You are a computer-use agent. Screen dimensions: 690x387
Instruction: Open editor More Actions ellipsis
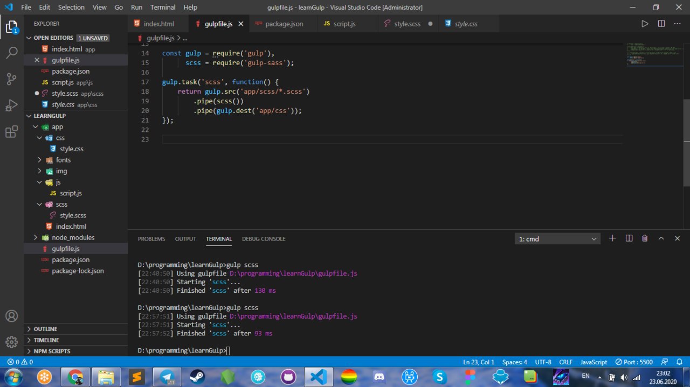(678, 24)
